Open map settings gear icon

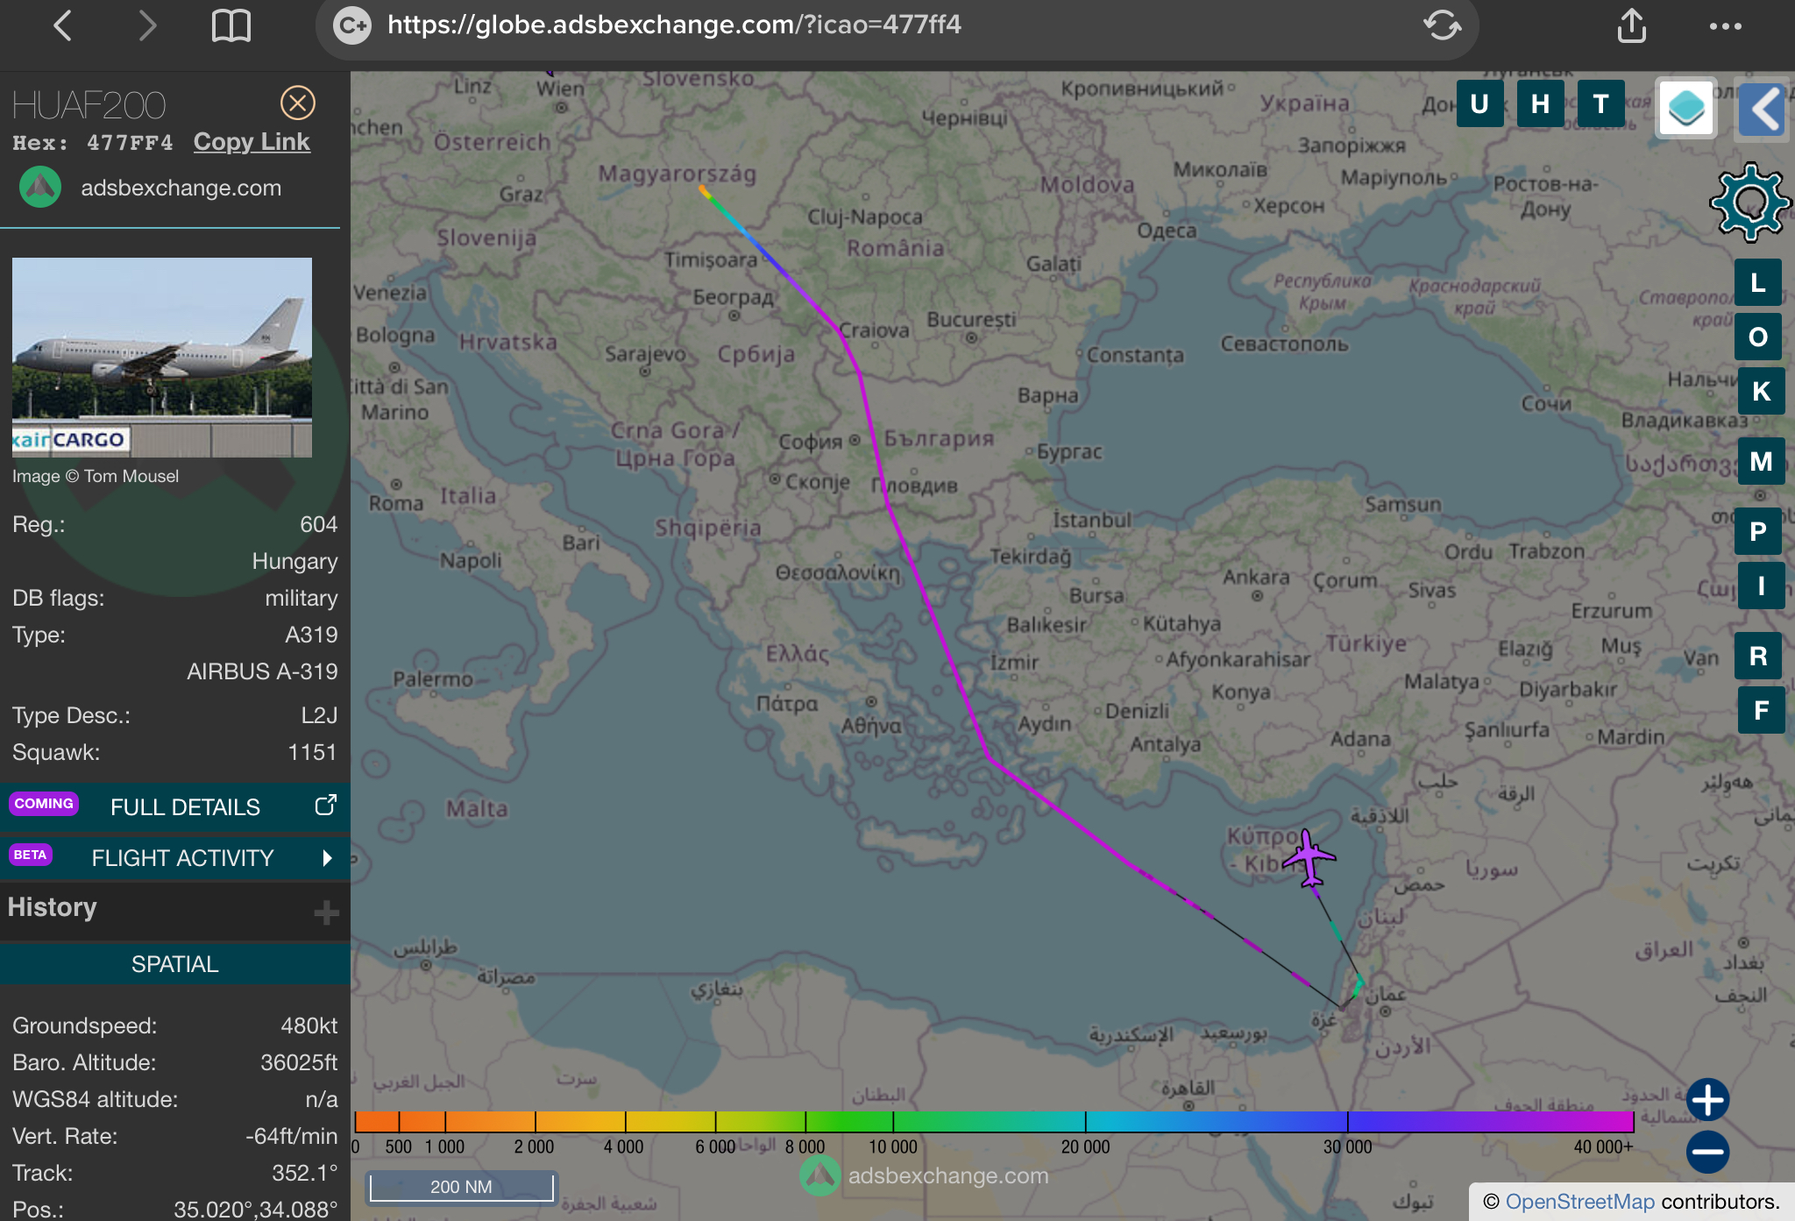coord(1750,202)
